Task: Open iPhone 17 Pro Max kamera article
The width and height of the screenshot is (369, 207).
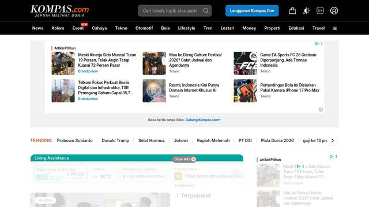Action: [x=289, y=87]
